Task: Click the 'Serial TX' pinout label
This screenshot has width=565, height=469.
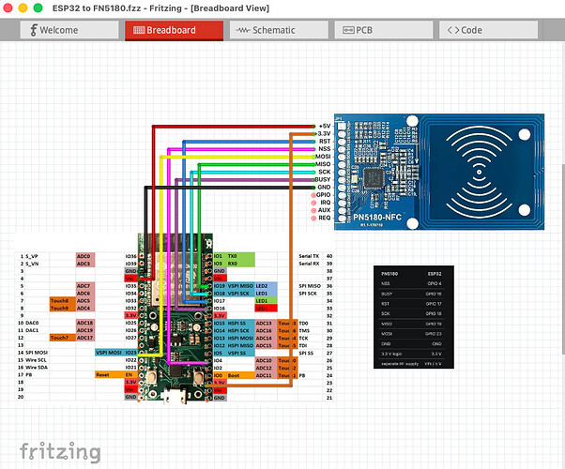Action: pyautogui.click(x=309, y=256)
